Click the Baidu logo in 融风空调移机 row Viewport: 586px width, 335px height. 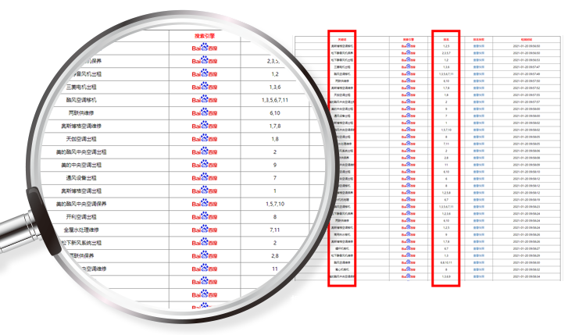pyautogui.click(x=205, y=99)
